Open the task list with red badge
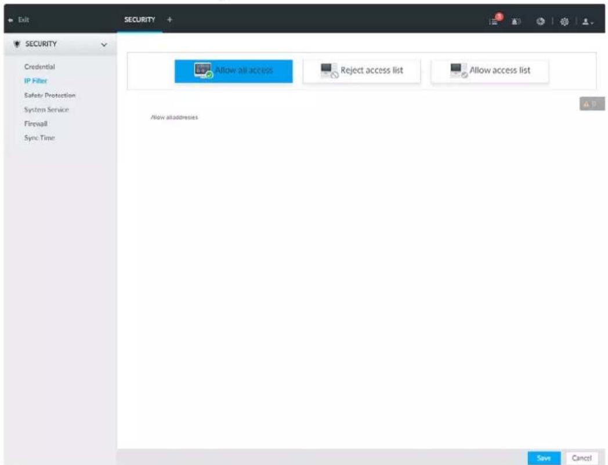Screen dimensions: 608x465 (x=495, y=20)
